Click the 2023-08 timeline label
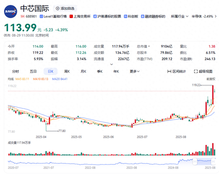This screenshot has width=219, height=174. (131, 168)
